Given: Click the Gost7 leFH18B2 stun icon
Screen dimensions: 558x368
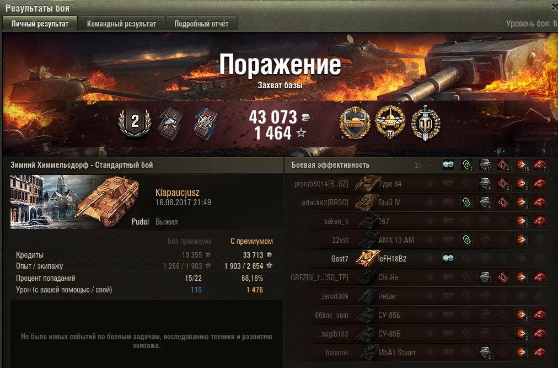Looking at the screenshot, I should [448, 259].
